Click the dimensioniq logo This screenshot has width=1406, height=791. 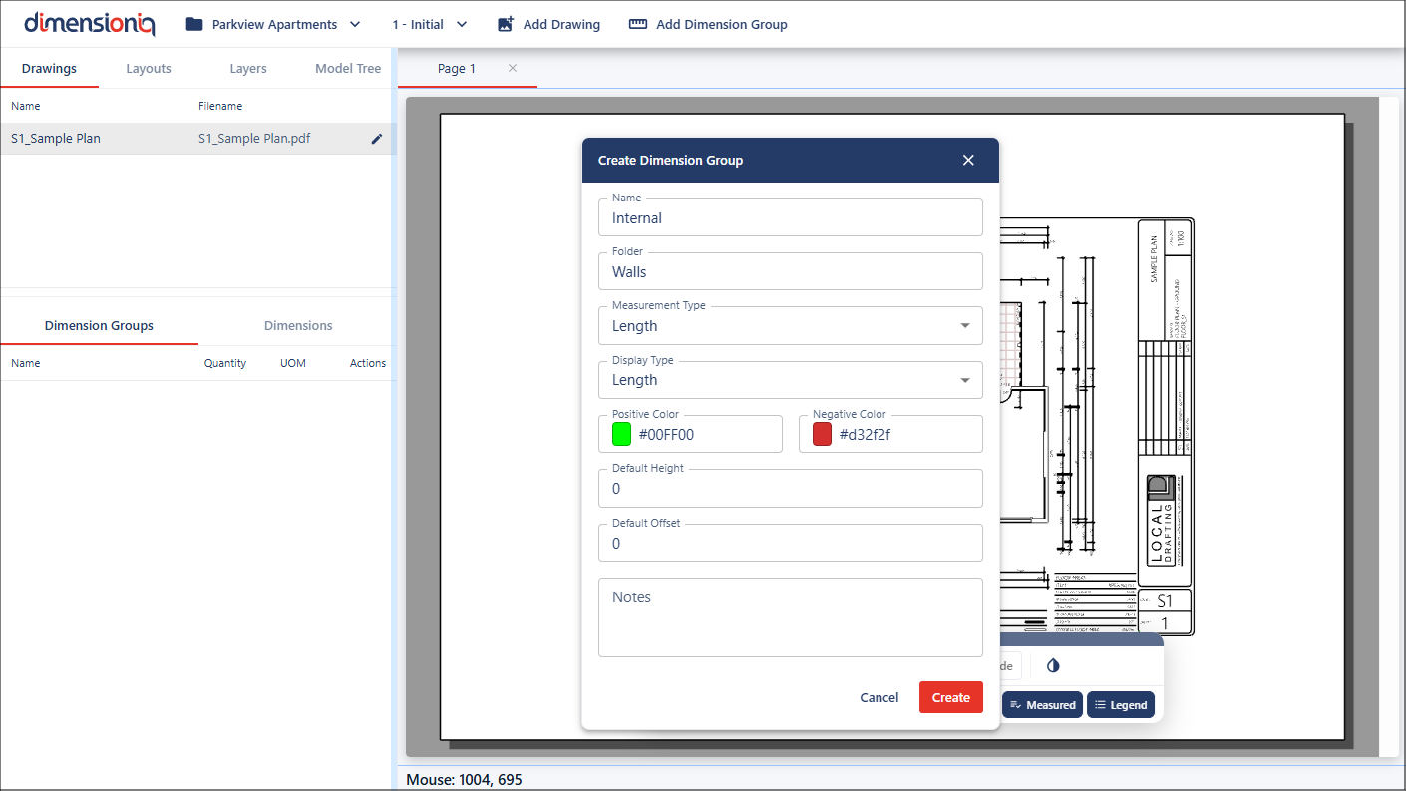point(90,23)
